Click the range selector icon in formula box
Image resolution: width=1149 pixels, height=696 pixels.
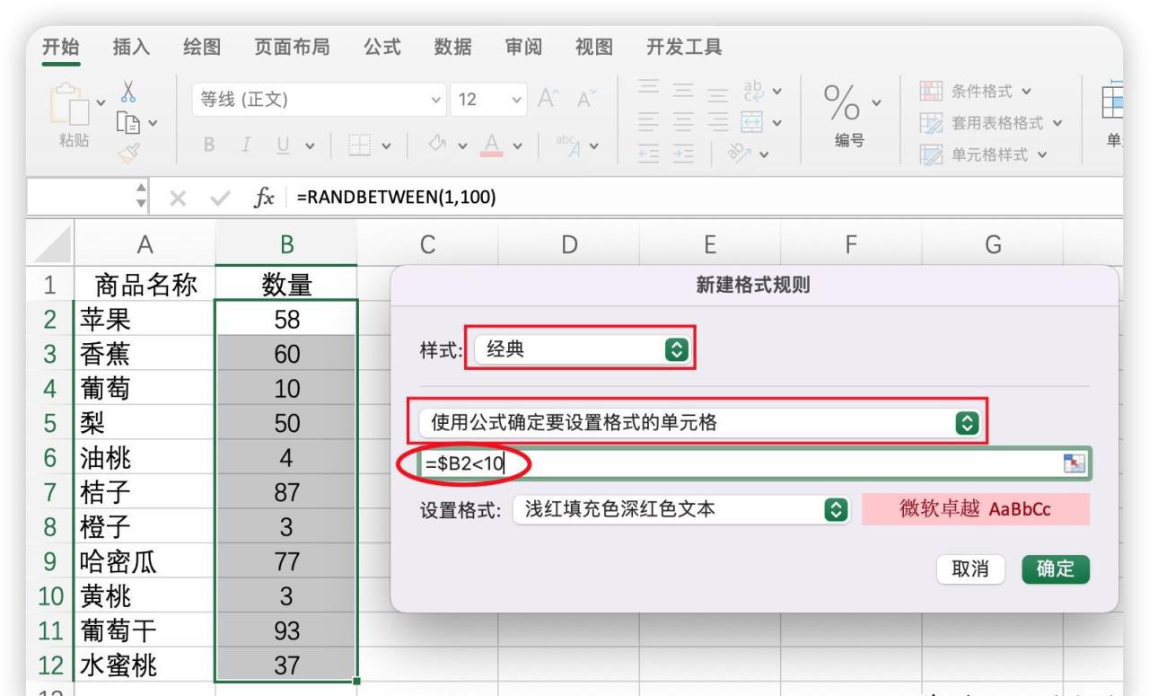1074,463
